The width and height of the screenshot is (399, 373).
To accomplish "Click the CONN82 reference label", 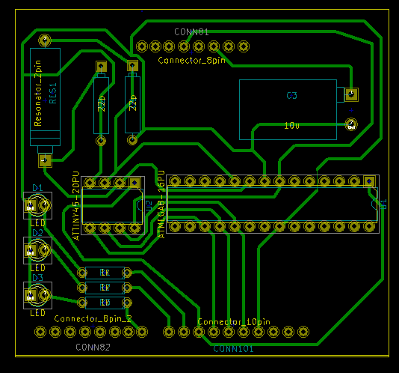I will 93,348.
